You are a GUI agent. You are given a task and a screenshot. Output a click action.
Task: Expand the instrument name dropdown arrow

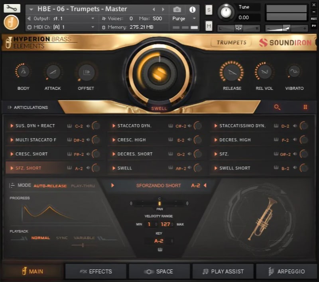pyautogui.click(x=31, y=9)
